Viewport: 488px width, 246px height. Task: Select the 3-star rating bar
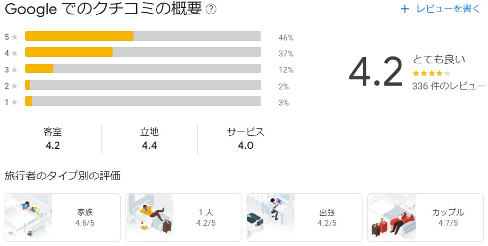[x=143, y=68]
